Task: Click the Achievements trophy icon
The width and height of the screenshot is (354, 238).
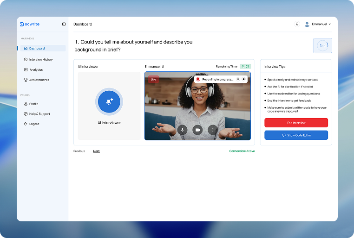Action: (x=26, y=80)
